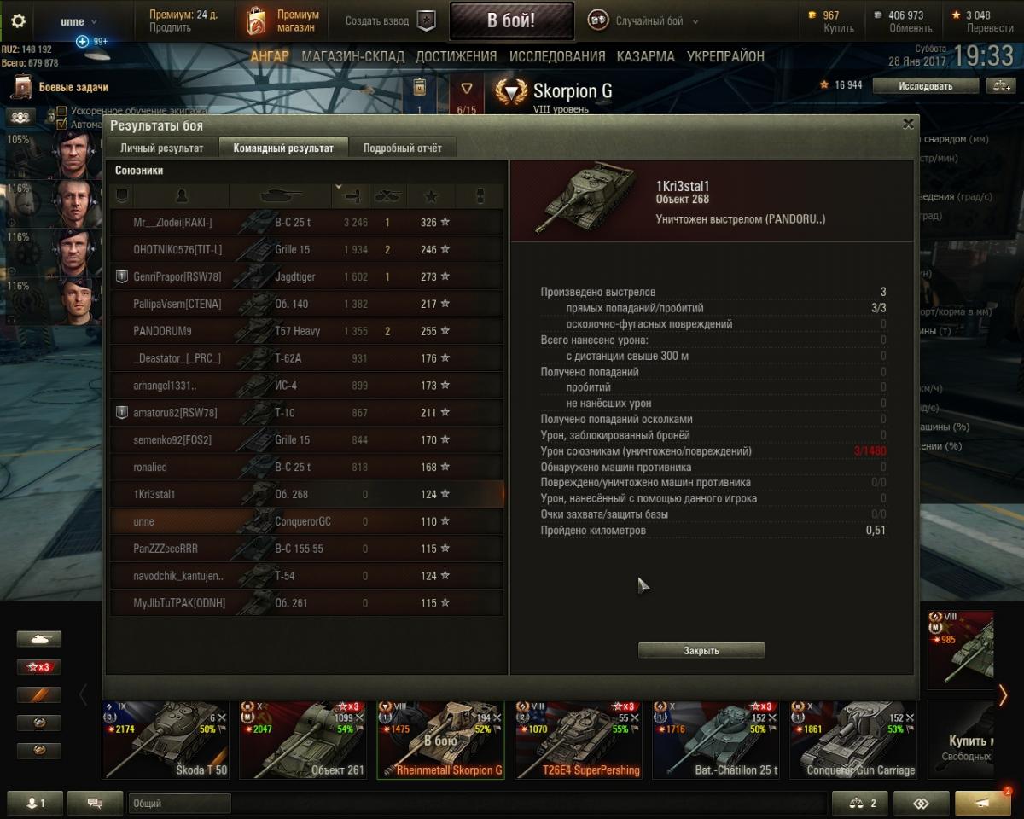Switch to Личный результат tab
This screenshot has height=819, width=1024.
(161, 148)
